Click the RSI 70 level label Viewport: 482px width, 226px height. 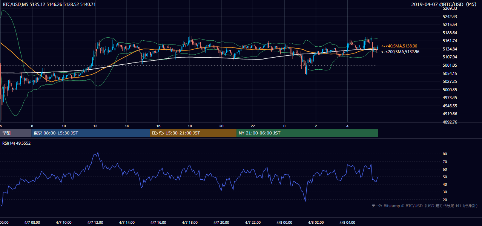(445, 162)
